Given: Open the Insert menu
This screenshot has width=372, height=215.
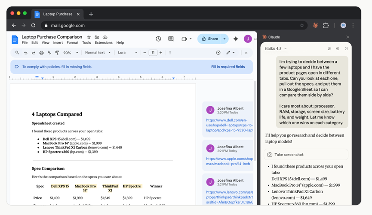Looking at the screenshot, I should coord(58,43).
